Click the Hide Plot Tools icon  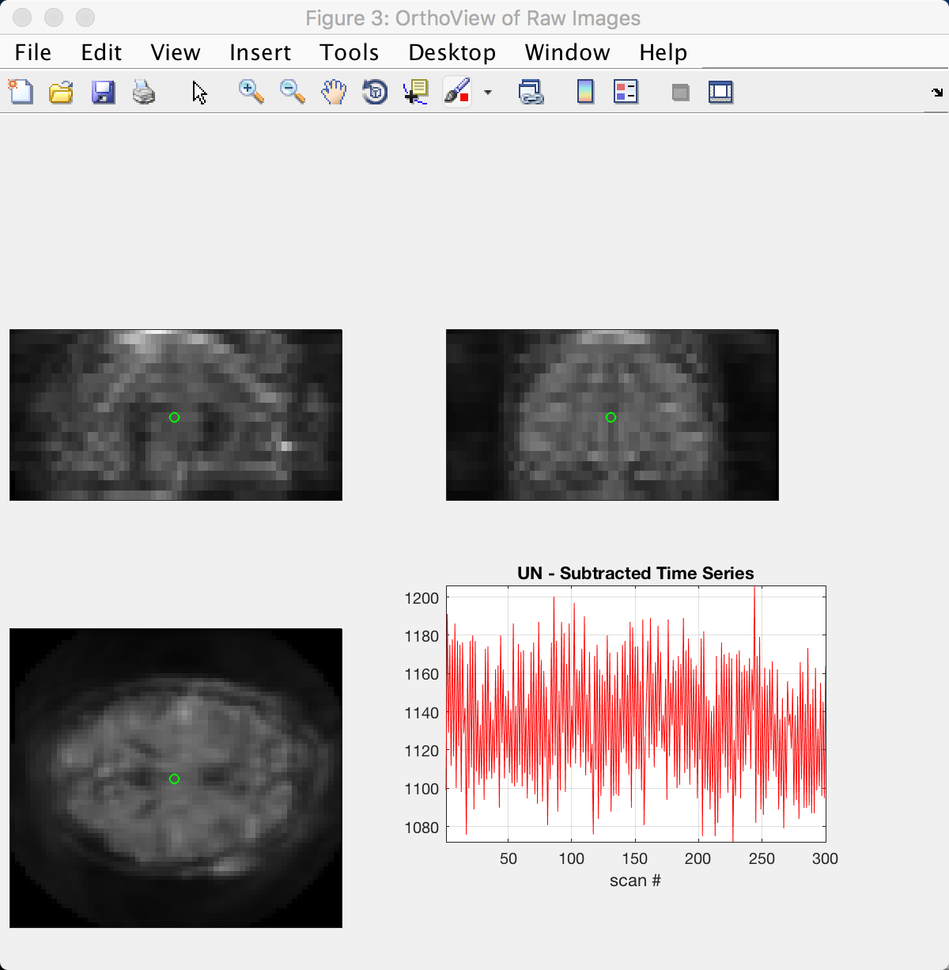[x=680, y=93]
